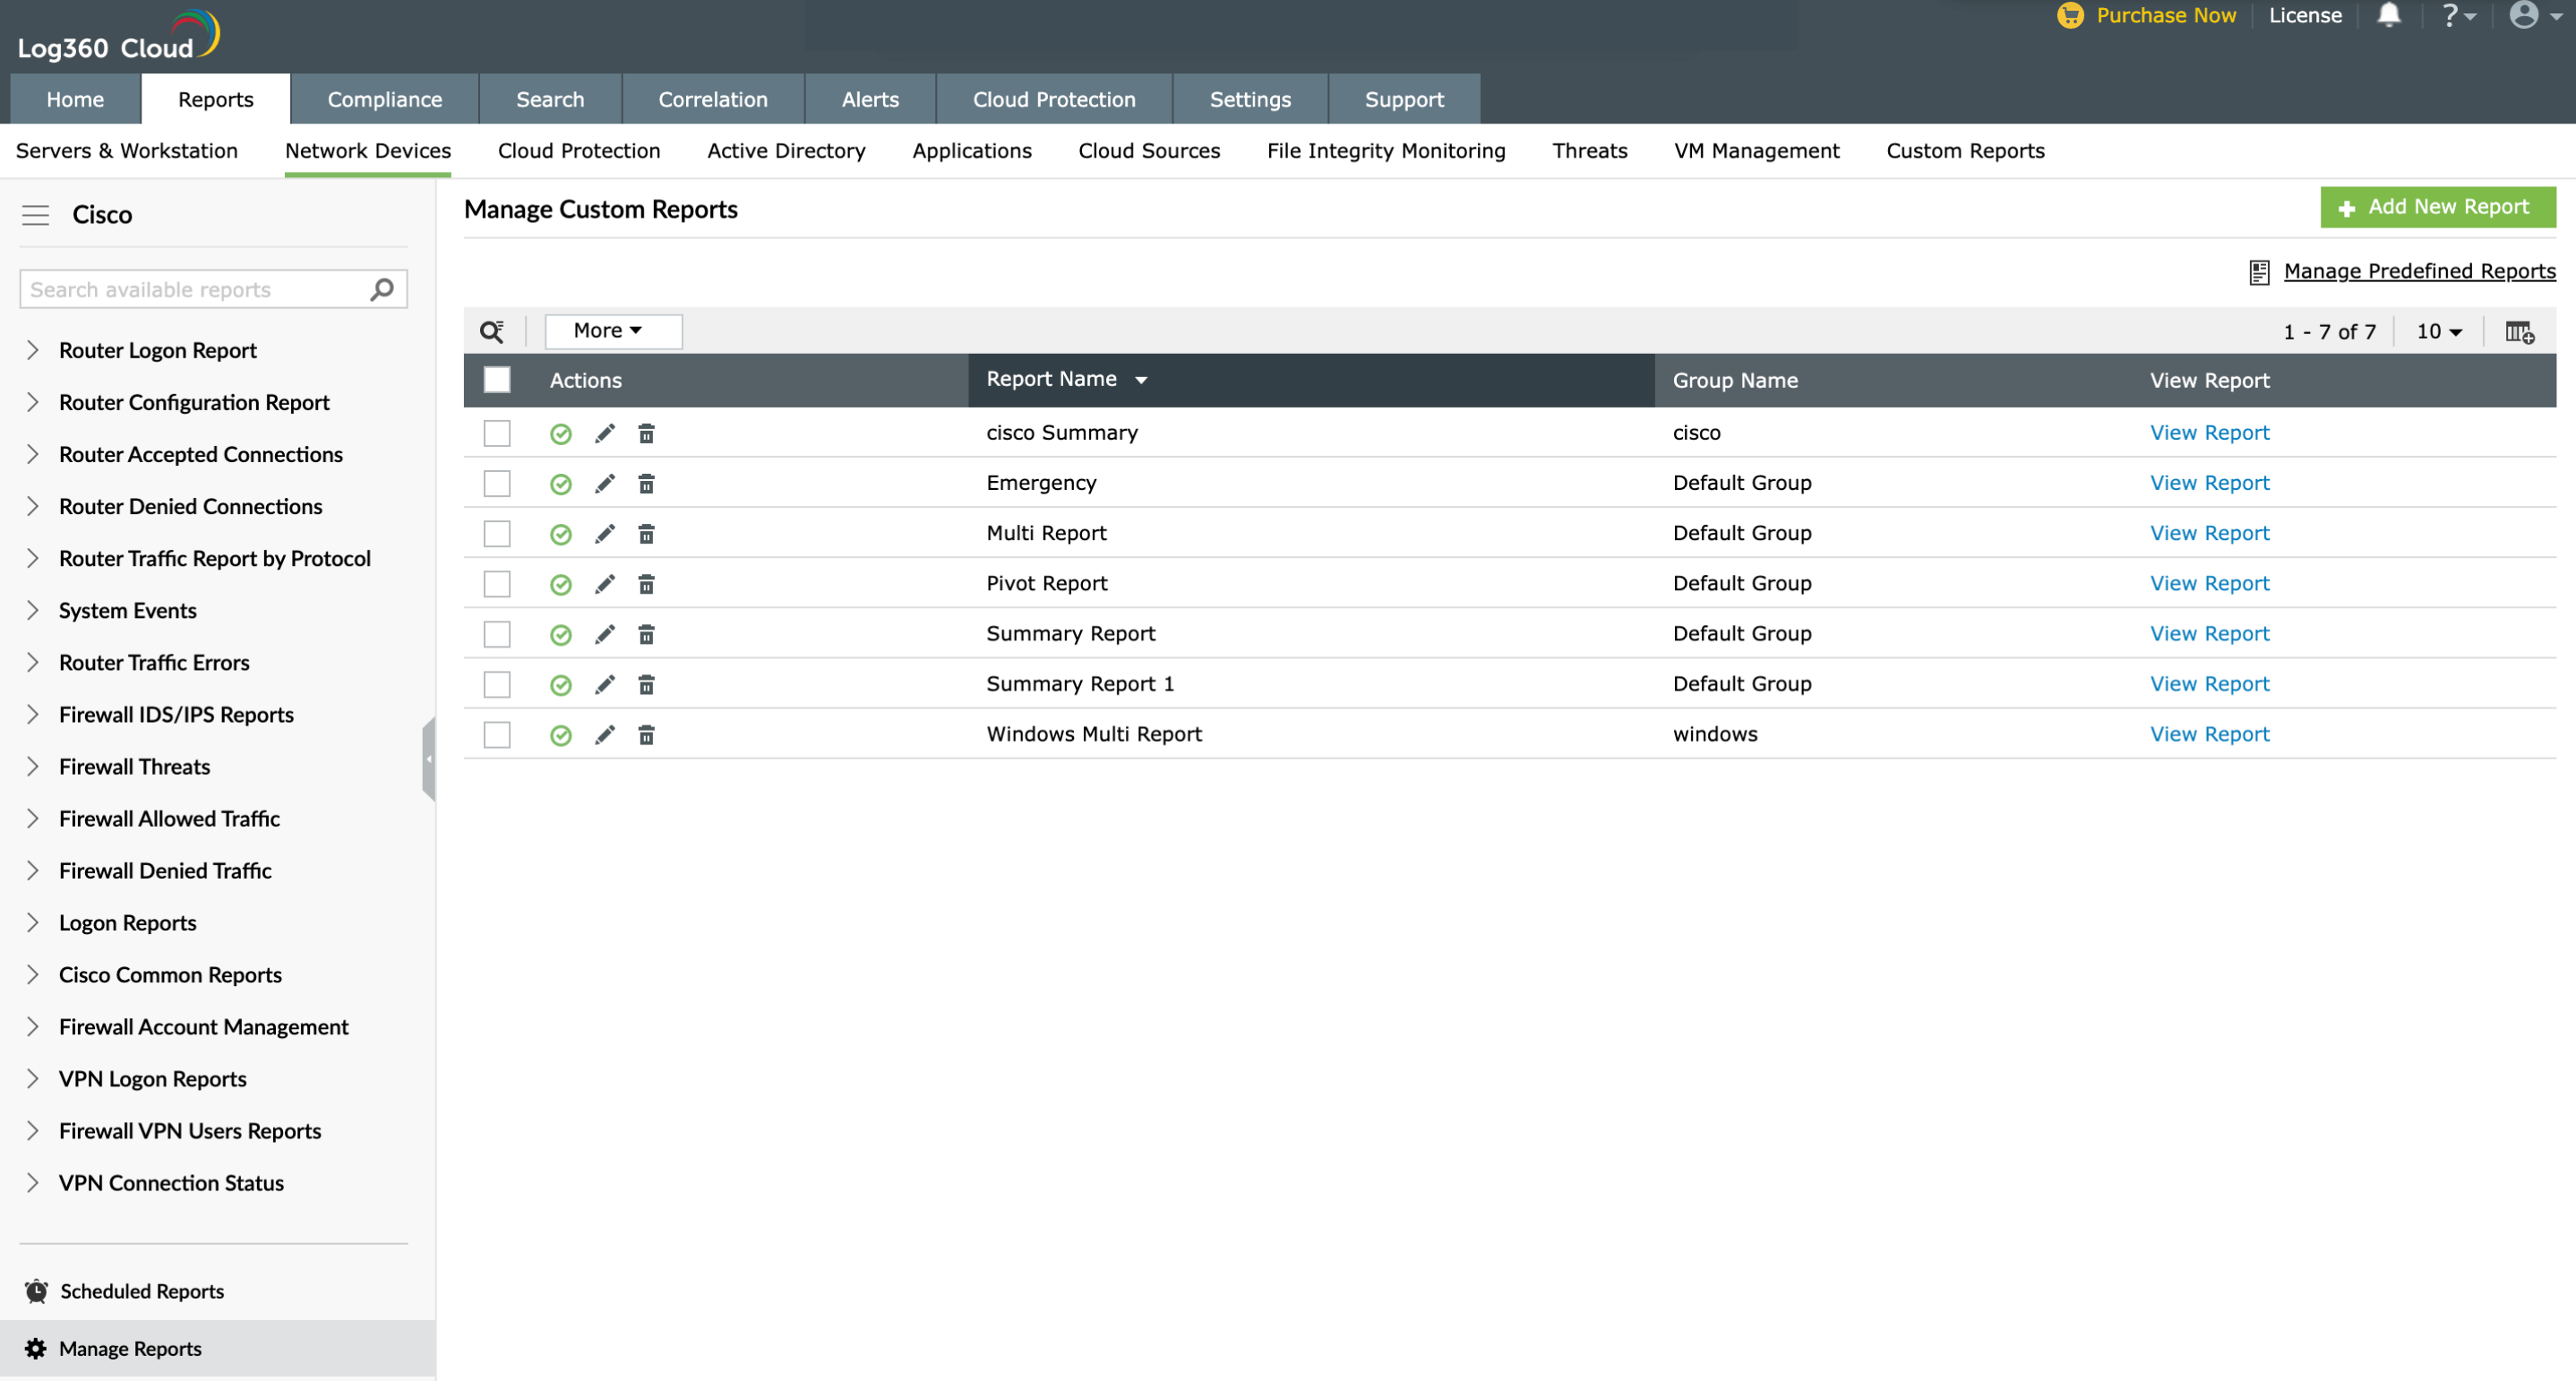This screenshot has width=2576, height=1381.
Task: Click the search filter icon beside More button
Action: (492, 331)
